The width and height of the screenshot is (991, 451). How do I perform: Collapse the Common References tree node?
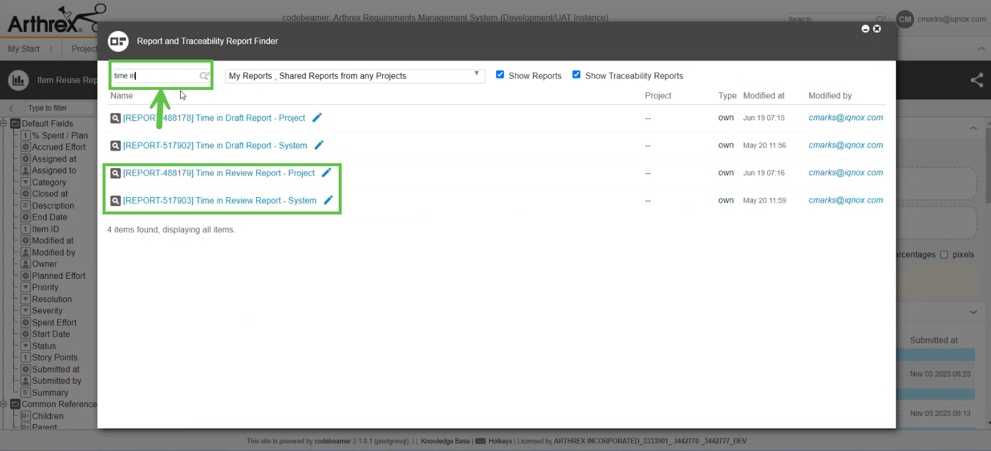coord(4,404)
